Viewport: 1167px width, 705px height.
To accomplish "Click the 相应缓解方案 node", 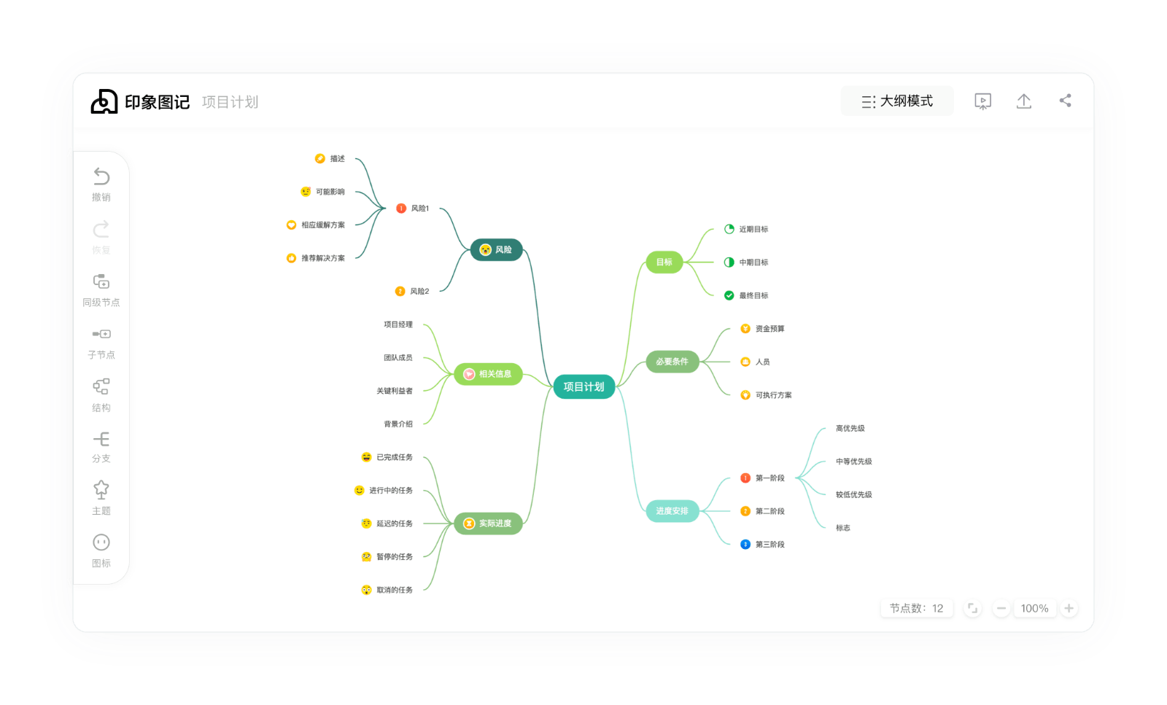I will (316, 225).
